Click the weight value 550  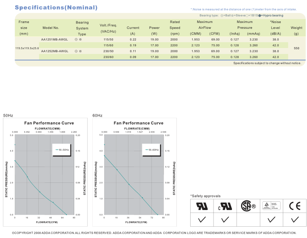tap(297, 48)
